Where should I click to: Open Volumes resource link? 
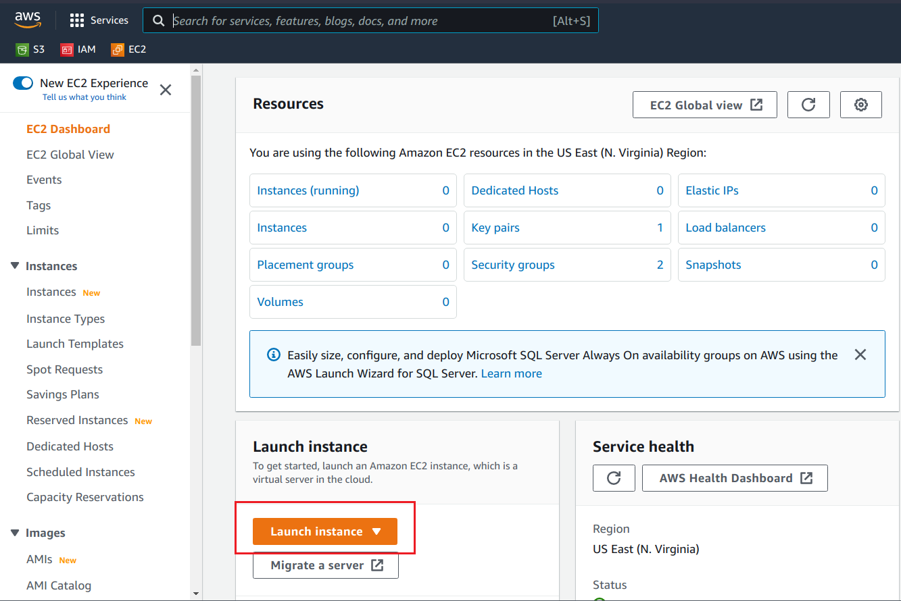pos(281,302)
